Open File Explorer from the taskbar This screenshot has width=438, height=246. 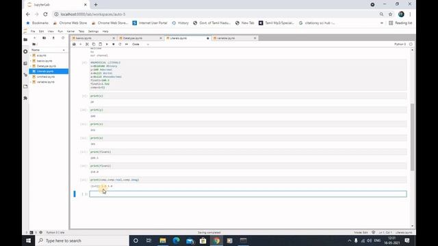coord(163,241)
